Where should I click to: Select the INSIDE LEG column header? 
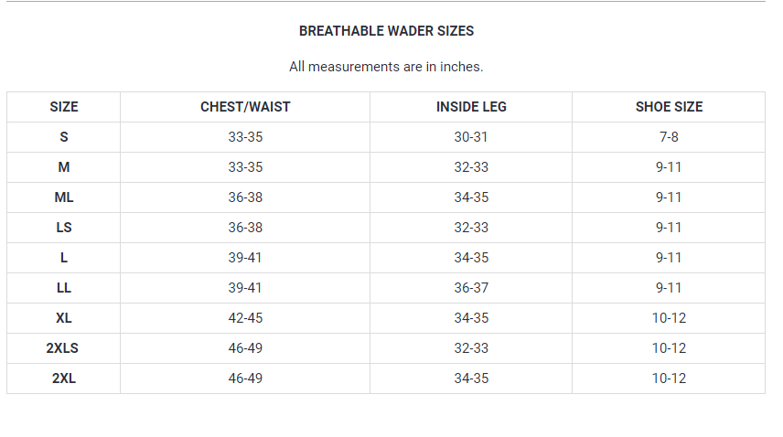[471, 107]
